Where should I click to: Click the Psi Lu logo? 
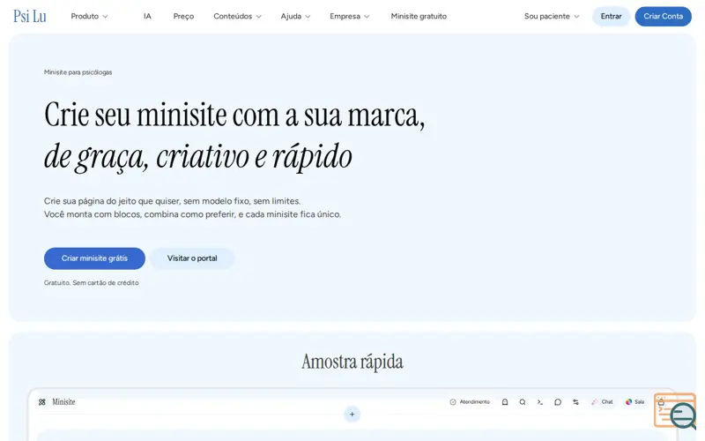coord(30,16)
